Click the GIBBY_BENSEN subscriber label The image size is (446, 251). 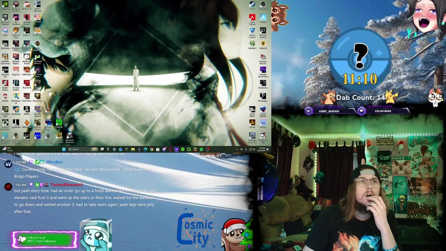tap(329, 111)
